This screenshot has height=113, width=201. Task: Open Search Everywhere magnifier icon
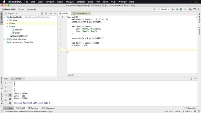point(198,9)
